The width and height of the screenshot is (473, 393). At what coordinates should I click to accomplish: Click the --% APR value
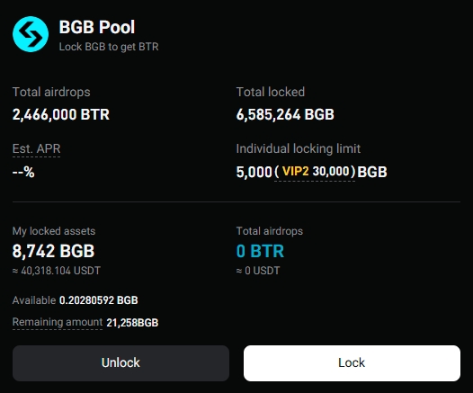pyautogui.click(x=23, y=173)
